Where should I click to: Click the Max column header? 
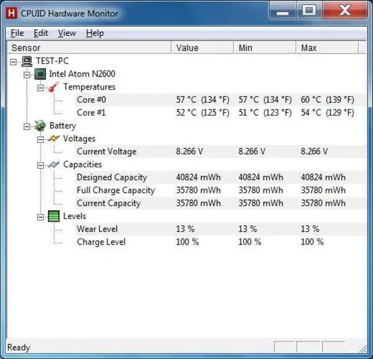[327, 48]
